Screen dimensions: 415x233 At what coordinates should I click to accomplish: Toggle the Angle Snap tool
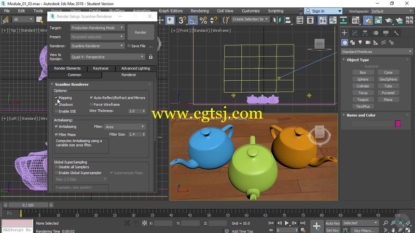pyautogui.click(x=193, y=20)
